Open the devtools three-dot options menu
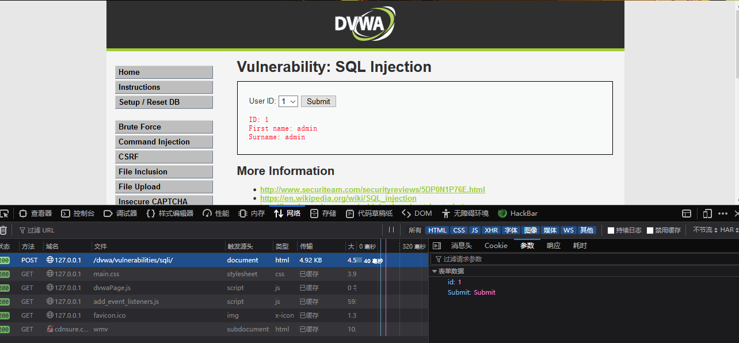 click(x=723, y=214)
